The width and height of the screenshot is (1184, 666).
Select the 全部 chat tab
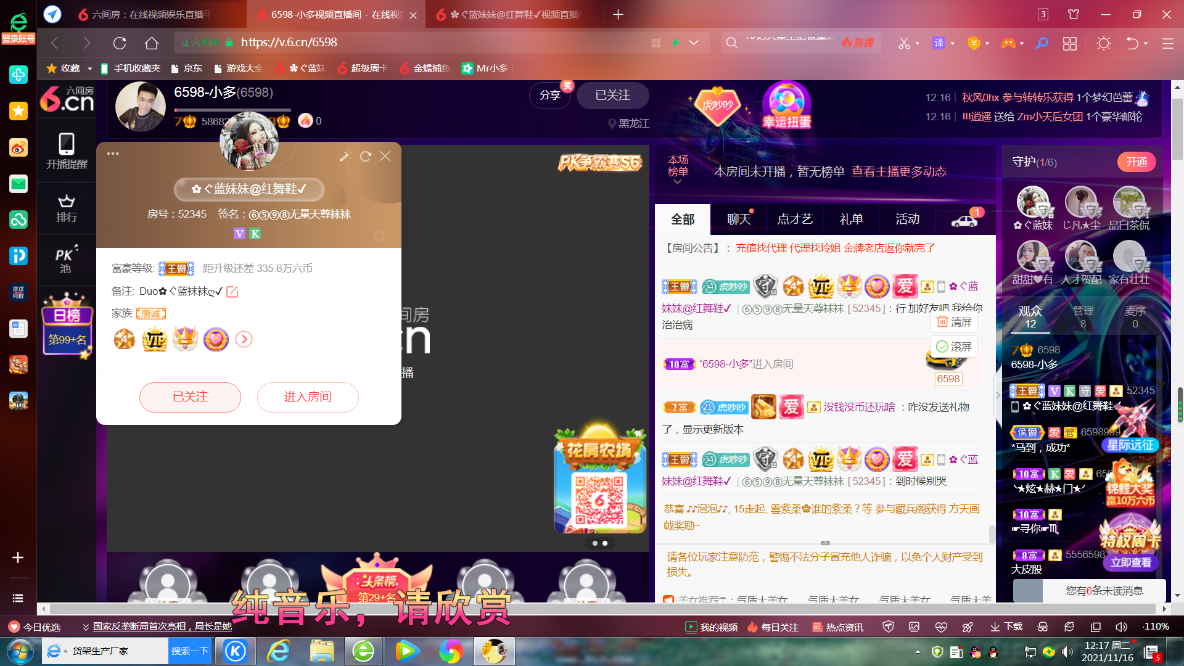683,220
